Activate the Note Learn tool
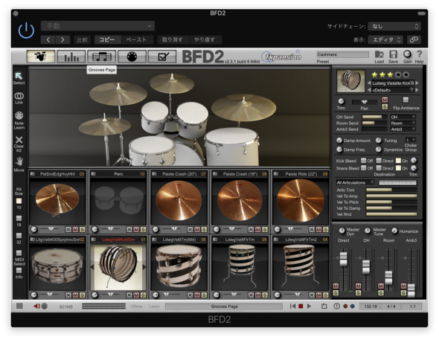Image resolution: width=439 pixels, height=340 pixels. [19, 120]
